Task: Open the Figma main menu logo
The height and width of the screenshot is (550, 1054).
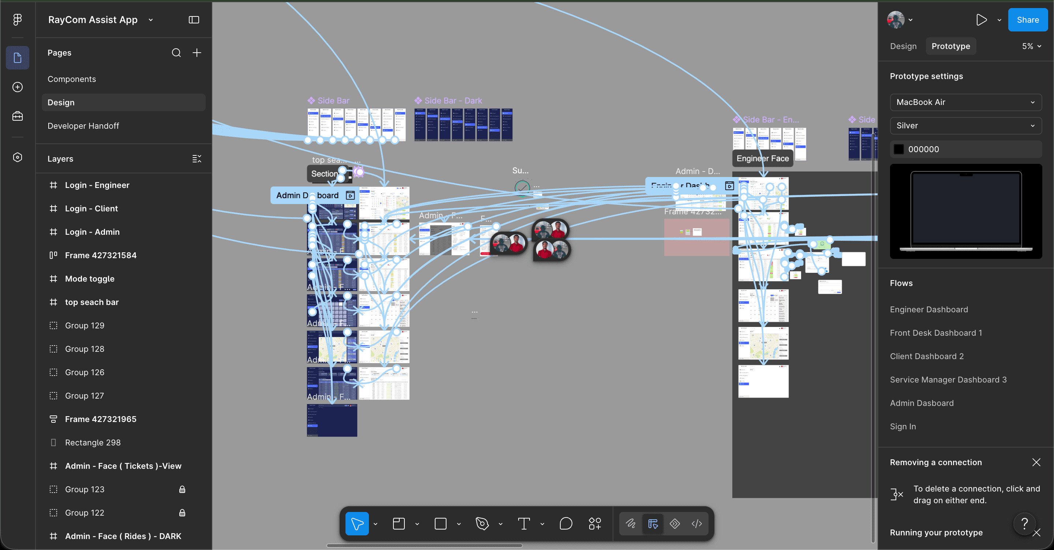Action: click(17, 20)
